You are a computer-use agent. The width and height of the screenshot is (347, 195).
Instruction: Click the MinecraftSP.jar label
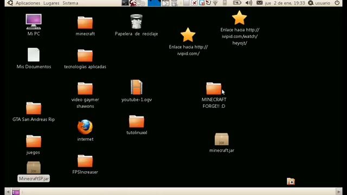[34, 179]
